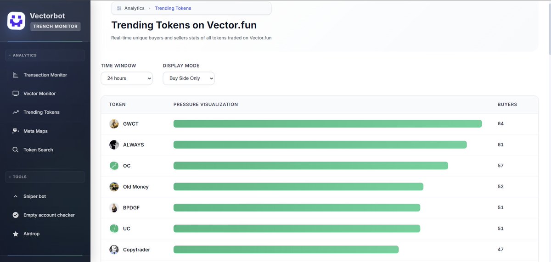The height and width of the screenshot is (262, 551).
Task: Click the Copytrader token avatar
Action: point(114,250)
